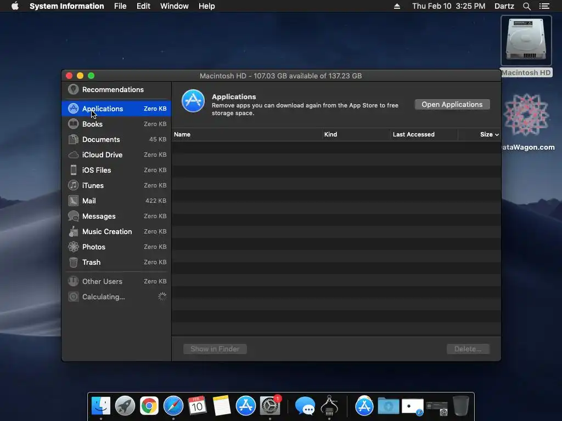The width and height of the screenshot is (562, 421).
Task: Open the Help menu
Action: click(x=206, y=6)
